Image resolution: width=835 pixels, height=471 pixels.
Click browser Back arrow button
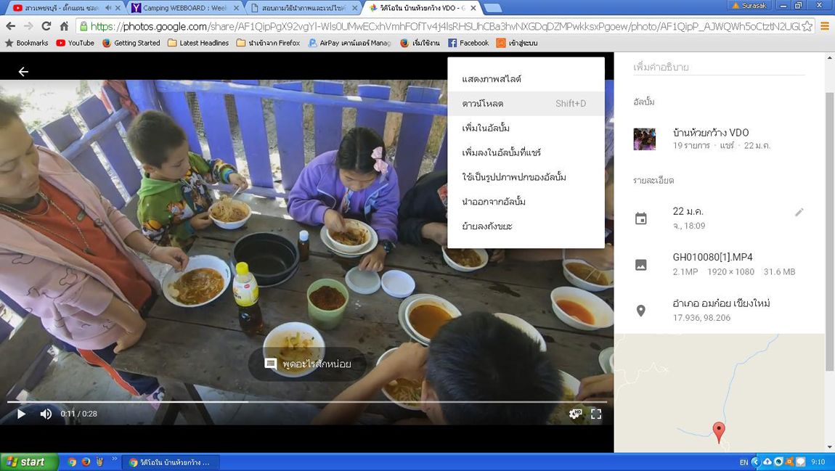11,26
